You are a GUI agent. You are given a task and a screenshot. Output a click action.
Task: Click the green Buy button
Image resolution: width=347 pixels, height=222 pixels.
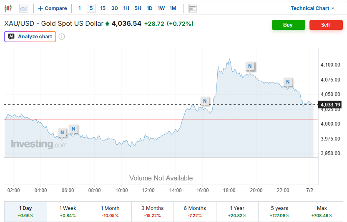(x=289, y=25)
